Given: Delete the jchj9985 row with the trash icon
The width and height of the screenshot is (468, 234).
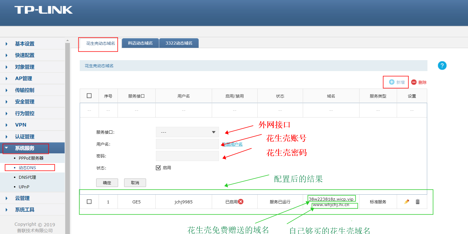Looking at the screenshot, I should tap(418, 202).
